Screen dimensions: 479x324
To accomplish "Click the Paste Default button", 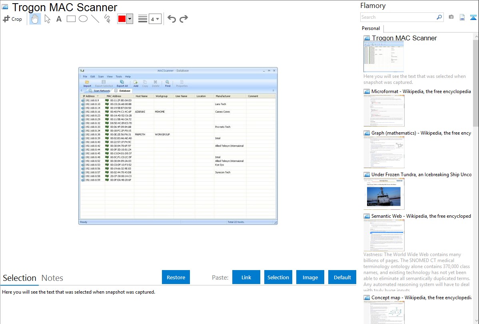I will [342, 277].
